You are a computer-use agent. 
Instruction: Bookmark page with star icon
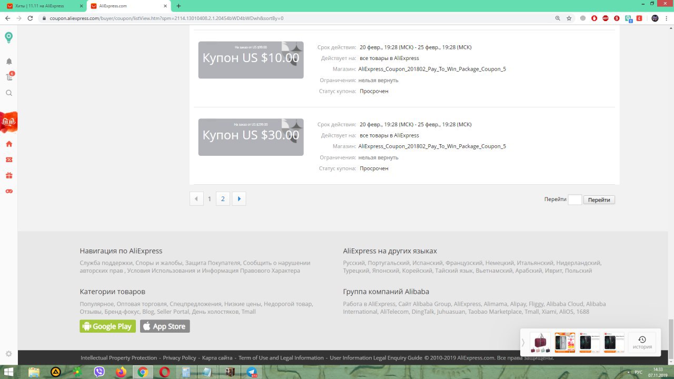[569, 18]
